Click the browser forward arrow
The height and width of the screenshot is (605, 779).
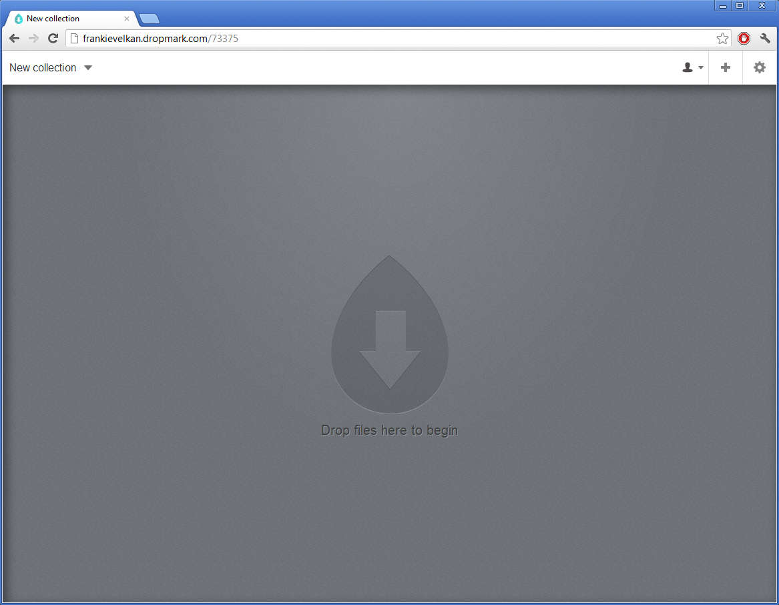click(x=33, y=38)
